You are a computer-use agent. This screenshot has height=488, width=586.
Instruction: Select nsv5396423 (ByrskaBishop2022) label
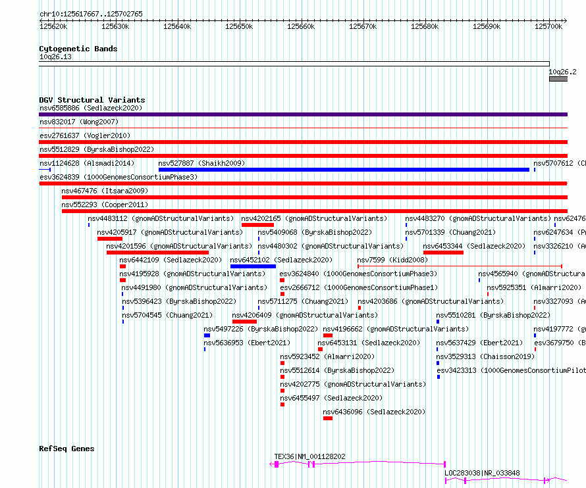(179, 301)
